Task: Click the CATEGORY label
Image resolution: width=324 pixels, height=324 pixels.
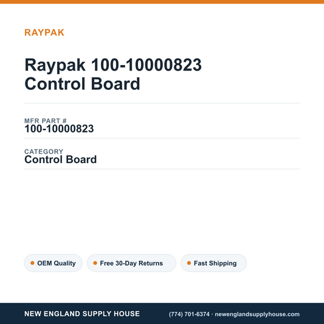Action: pos(44,151)
